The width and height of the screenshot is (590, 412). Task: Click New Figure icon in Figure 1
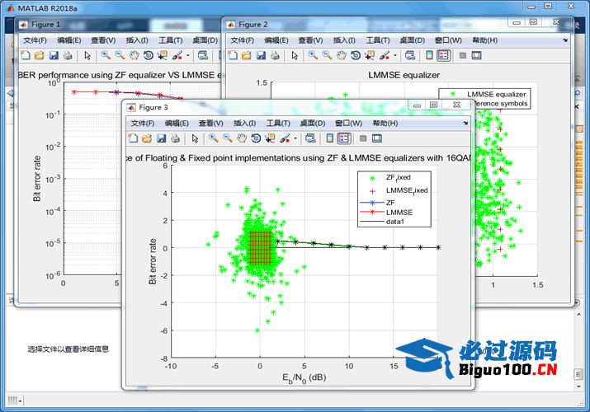(25, 55)
